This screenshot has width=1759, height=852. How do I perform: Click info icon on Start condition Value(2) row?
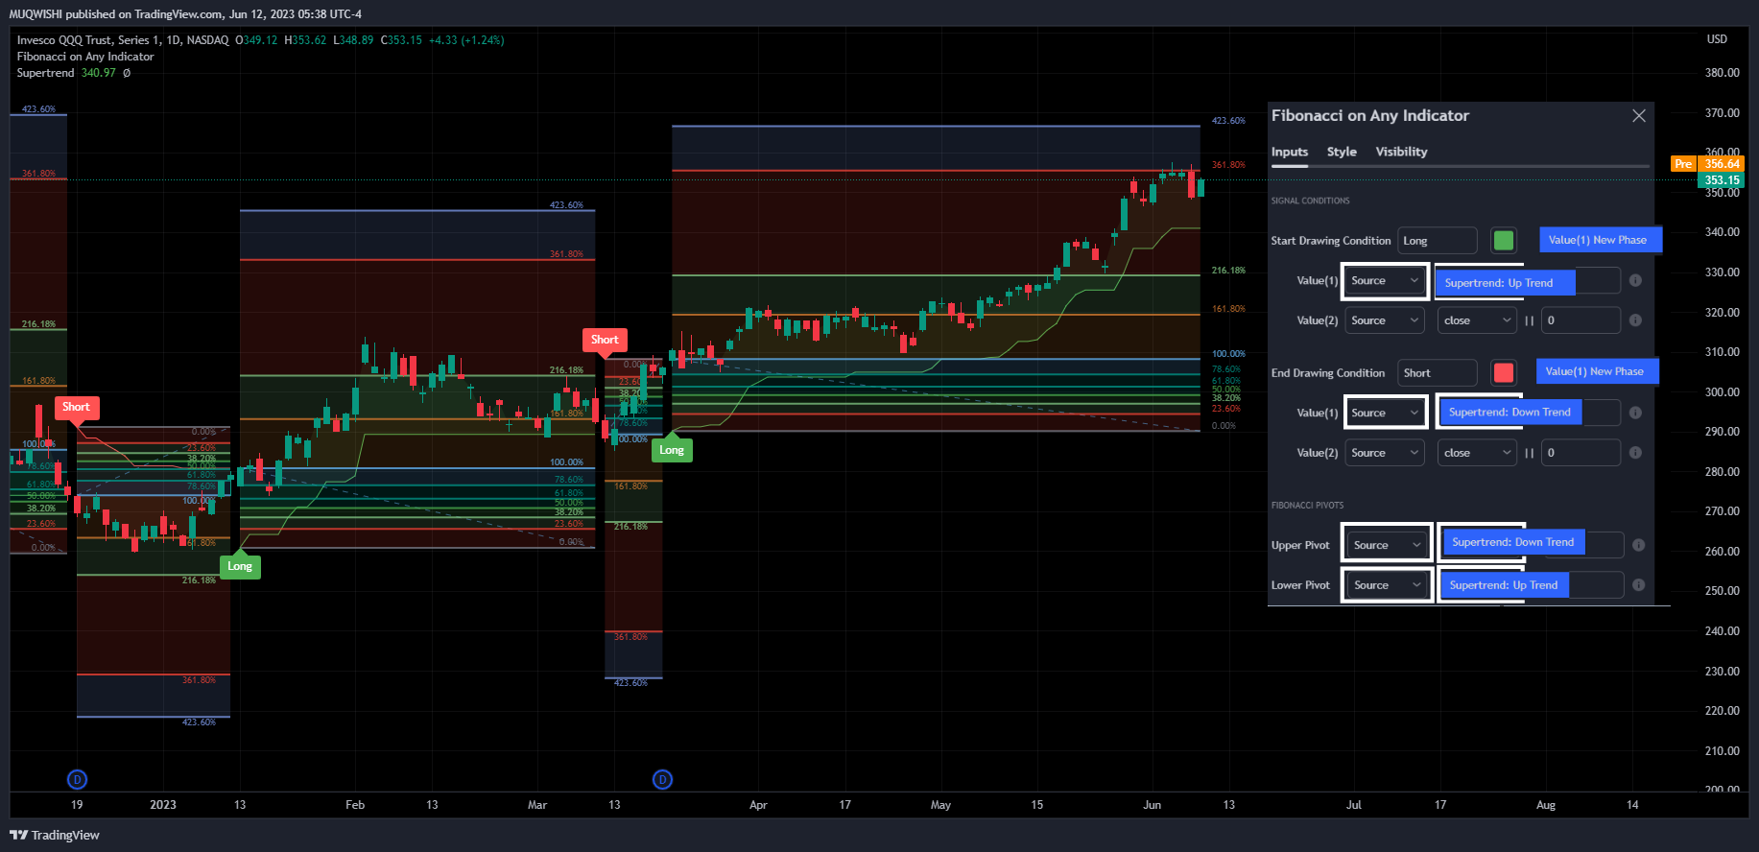click(x=1635, y=320)
